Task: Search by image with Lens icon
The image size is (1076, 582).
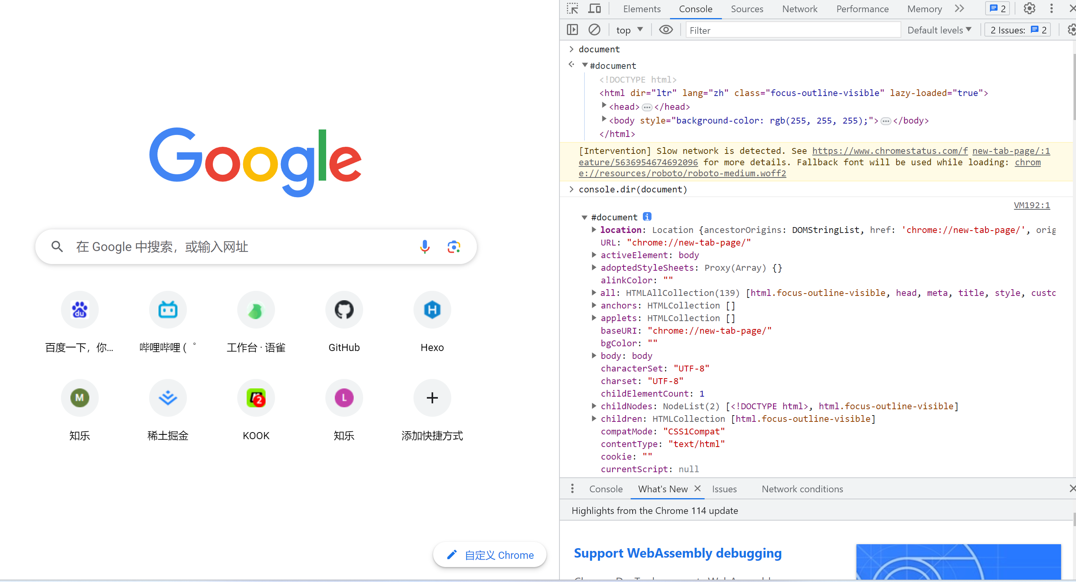Action: 454,246
